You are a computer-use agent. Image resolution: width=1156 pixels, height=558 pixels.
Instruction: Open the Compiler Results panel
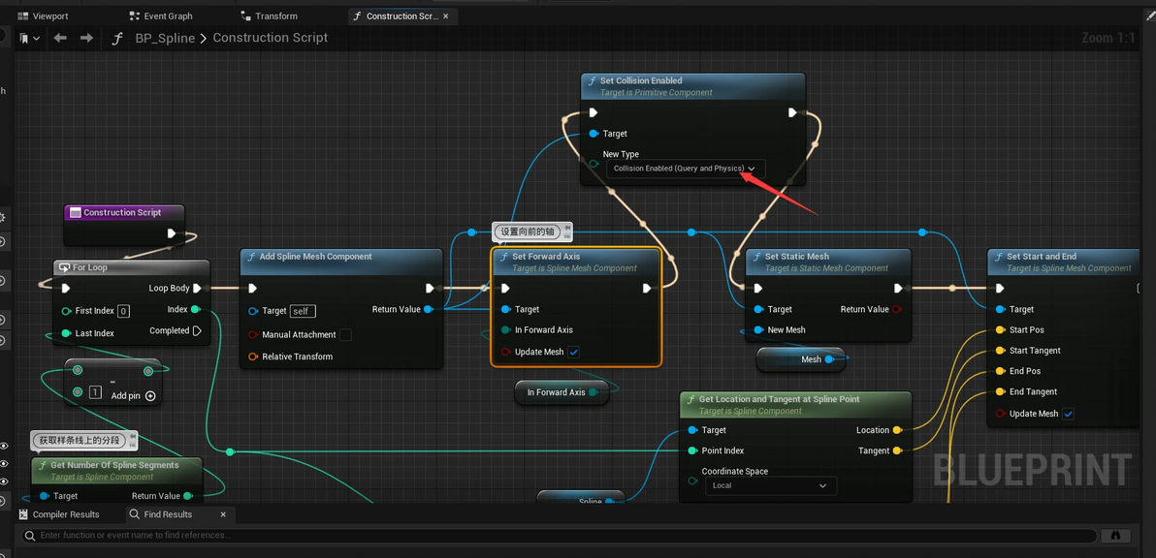point(65,514)
